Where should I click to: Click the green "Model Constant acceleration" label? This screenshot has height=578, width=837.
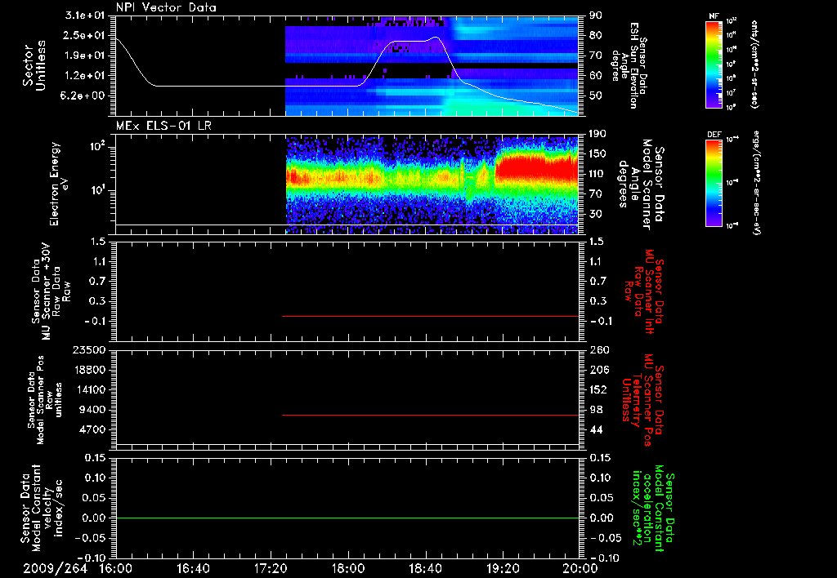(x=653, y=506)
